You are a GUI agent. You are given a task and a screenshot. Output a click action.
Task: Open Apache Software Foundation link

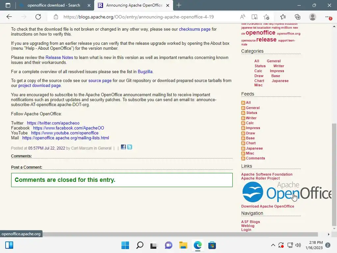(x=267, y=174)
